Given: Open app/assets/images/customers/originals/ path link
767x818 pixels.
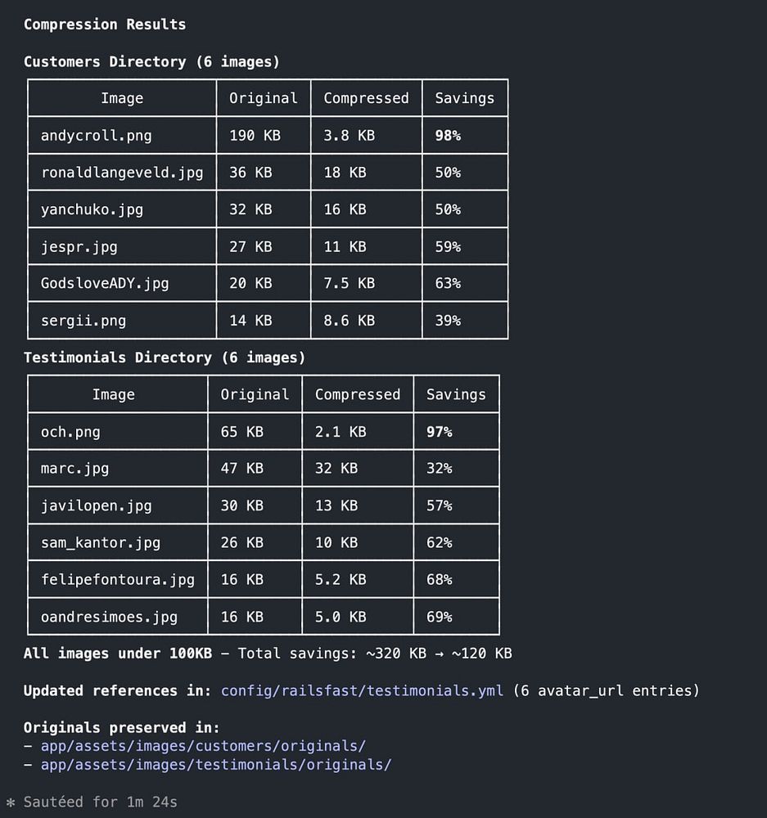Looking at the screenshot, I should (x=203, y=746).
